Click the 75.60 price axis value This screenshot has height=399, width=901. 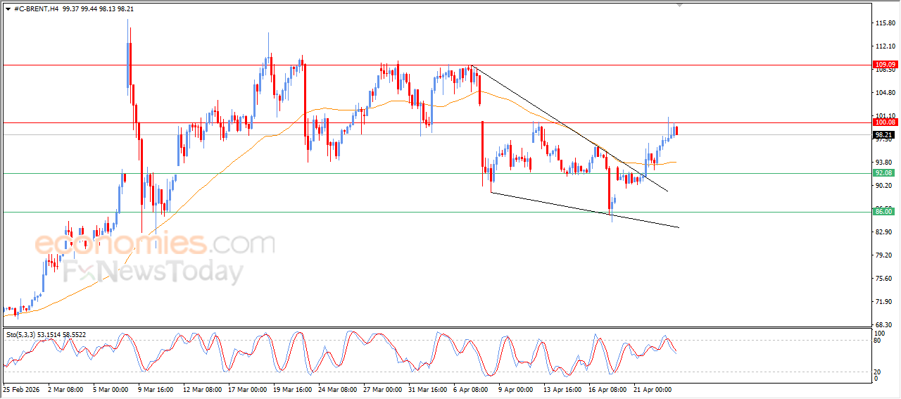pos(884,279)
